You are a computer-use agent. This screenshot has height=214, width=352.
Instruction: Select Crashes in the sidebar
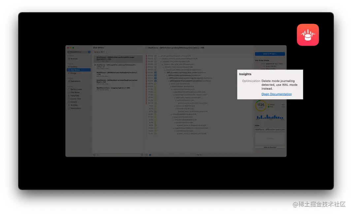tap(74, 67)
